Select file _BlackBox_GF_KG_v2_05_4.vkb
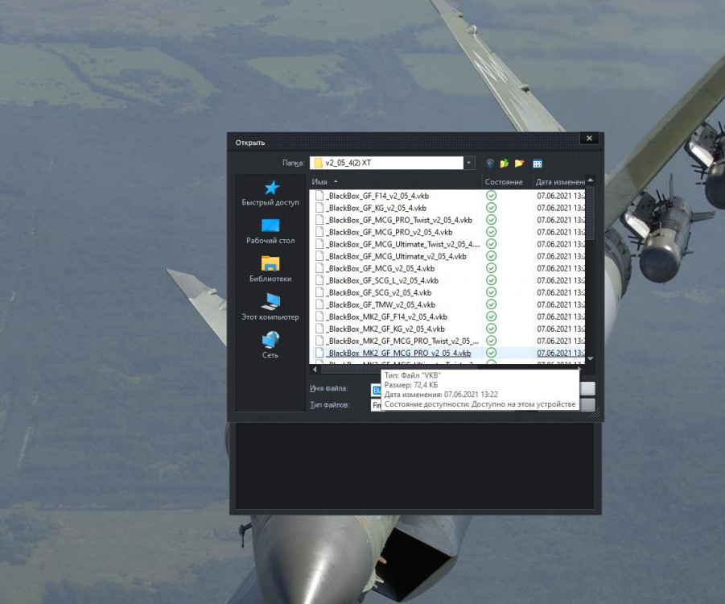This screenshot has height=604, width=725. 377,208
